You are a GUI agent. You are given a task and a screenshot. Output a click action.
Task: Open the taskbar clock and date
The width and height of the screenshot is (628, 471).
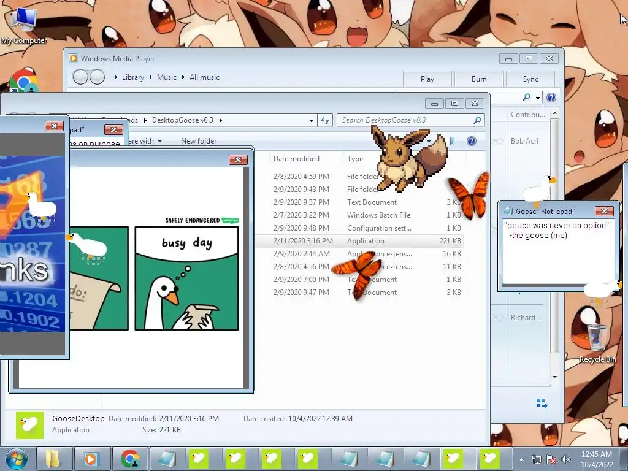(596, 459)
